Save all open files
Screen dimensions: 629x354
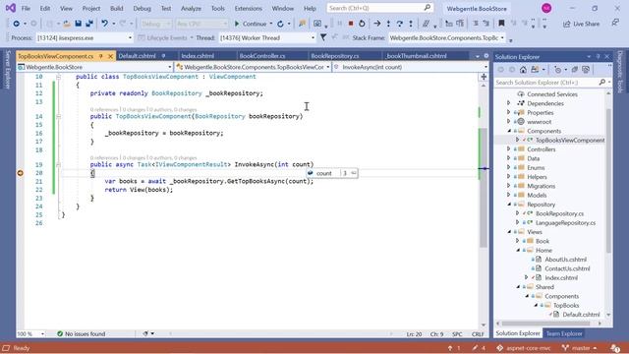click(89, 24)
